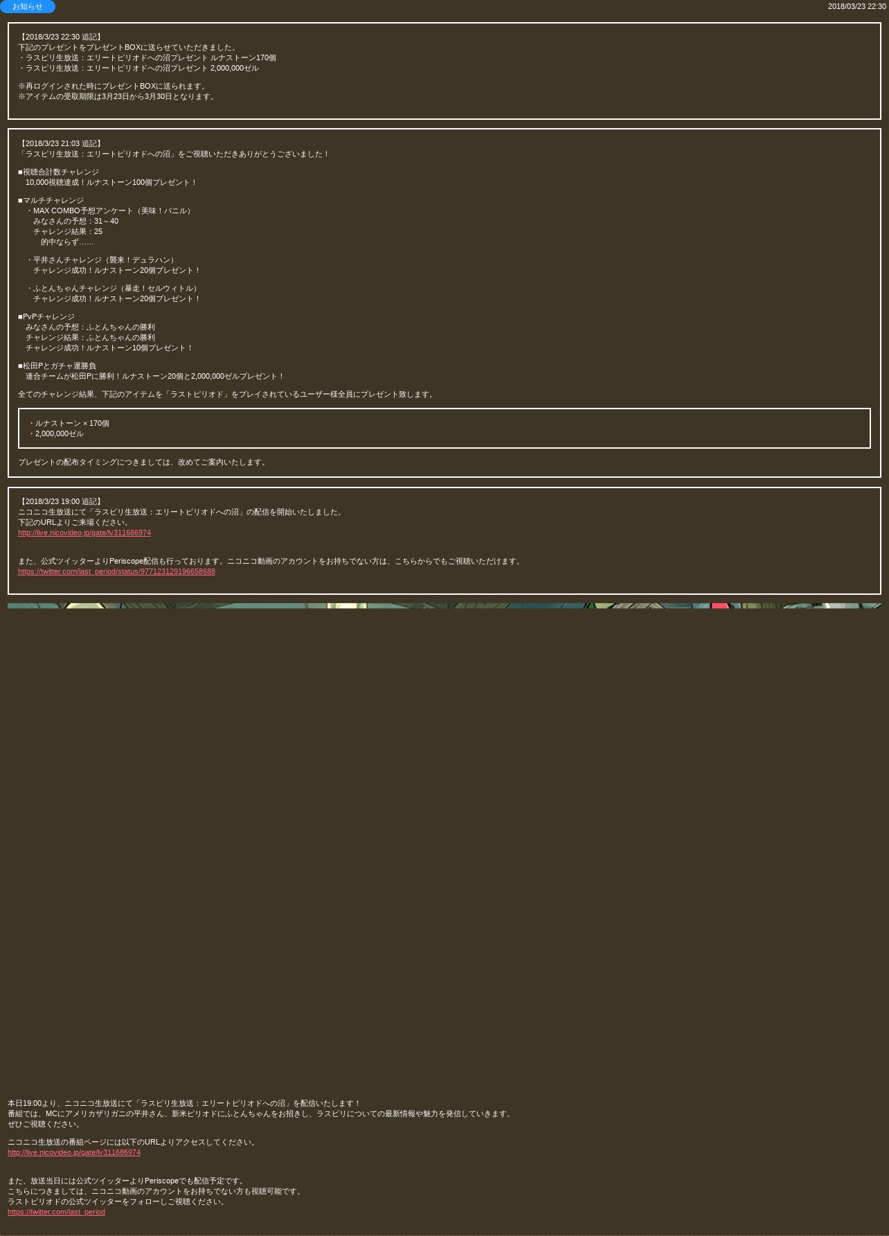
Task: Click the アイテムの受取期限 note line
Action: pyautogui.click(x=118, y=96)
